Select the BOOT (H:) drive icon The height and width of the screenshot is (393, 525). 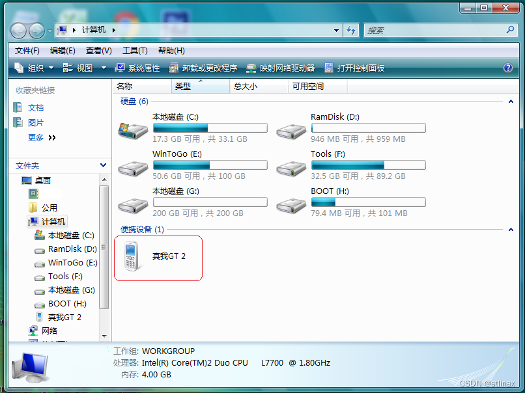[x=291, y=206]
